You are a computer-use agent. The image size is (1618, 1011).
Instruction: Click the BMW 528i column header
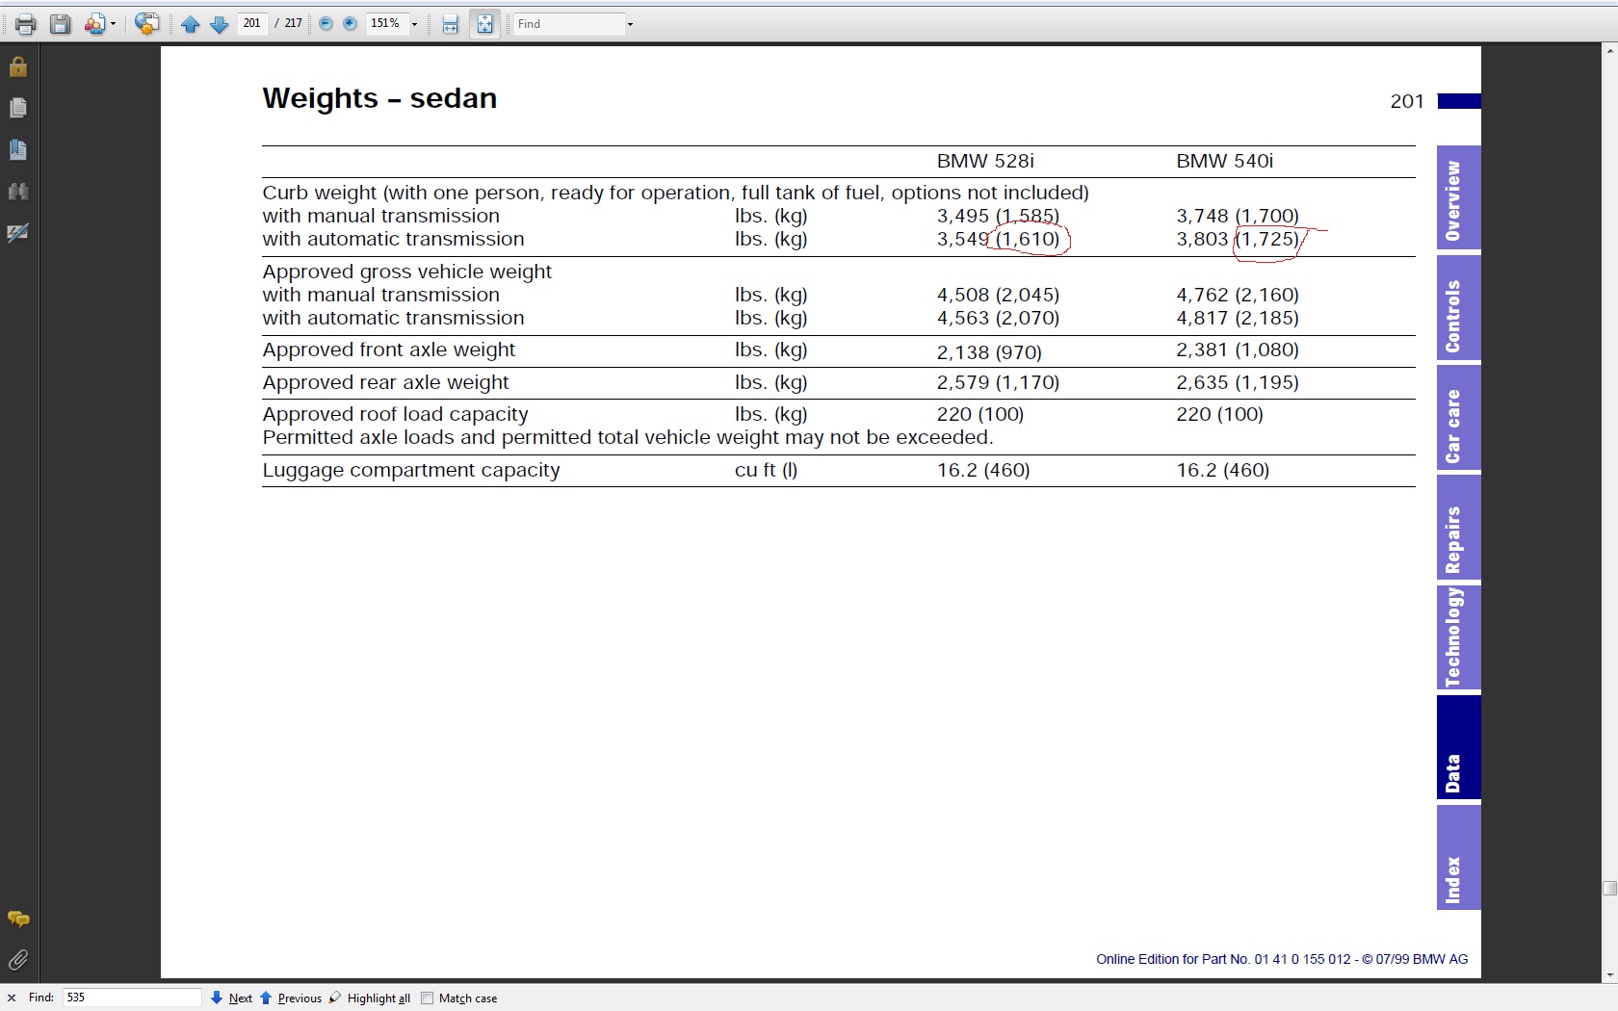[985, 161]
